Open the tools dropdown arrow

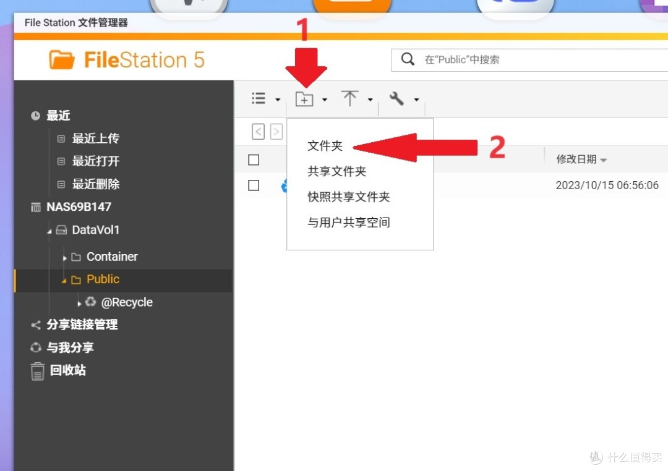(417, 100)
